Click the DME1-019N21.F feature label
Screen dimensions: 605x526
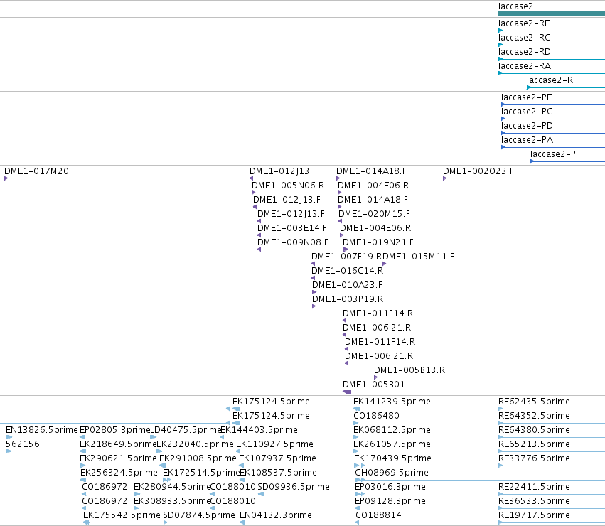pos(378,242)
